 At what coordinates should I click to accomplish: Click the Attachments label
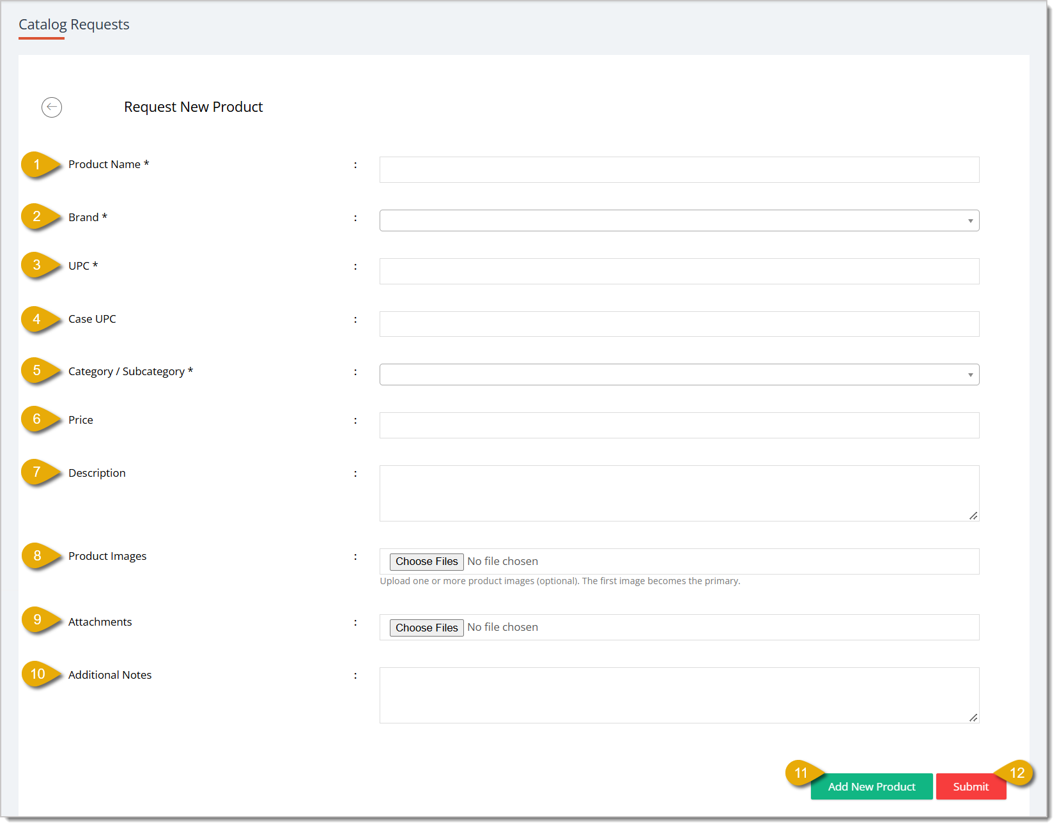tap(100, 622)
